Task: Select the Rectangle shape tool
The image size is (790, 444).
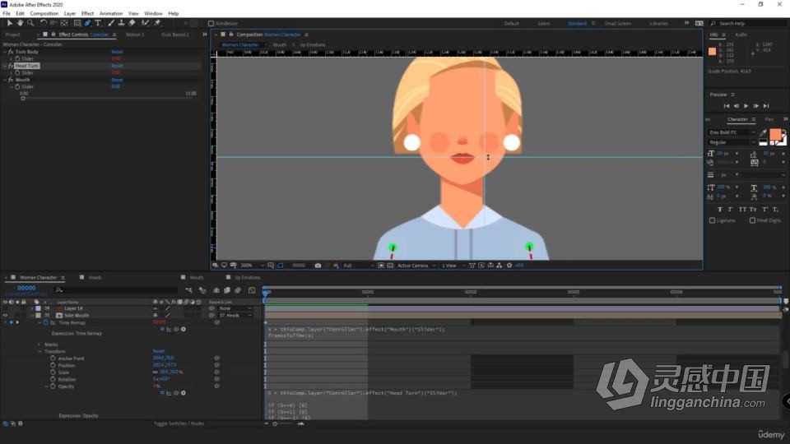Action: pyautogui.click(x=77, y=23)
